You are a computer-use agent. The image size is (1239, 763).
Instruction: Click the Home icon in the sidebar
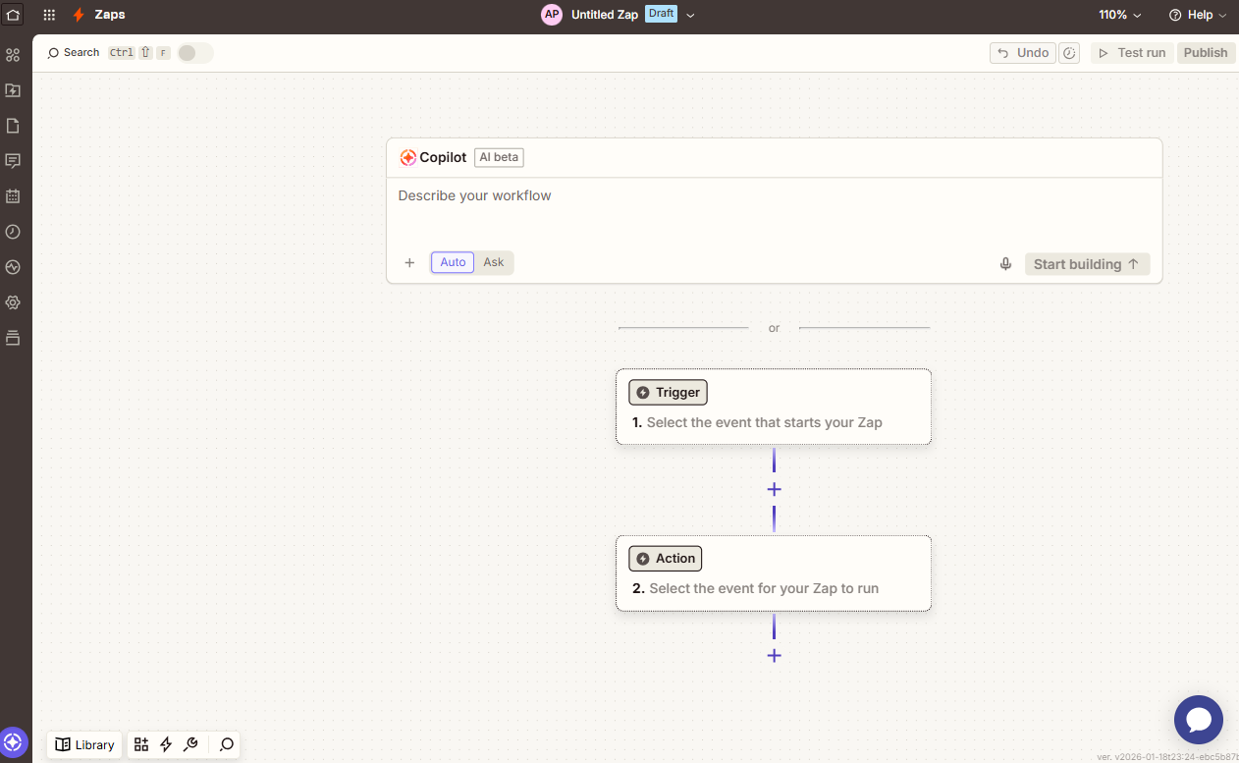[13, 15]
